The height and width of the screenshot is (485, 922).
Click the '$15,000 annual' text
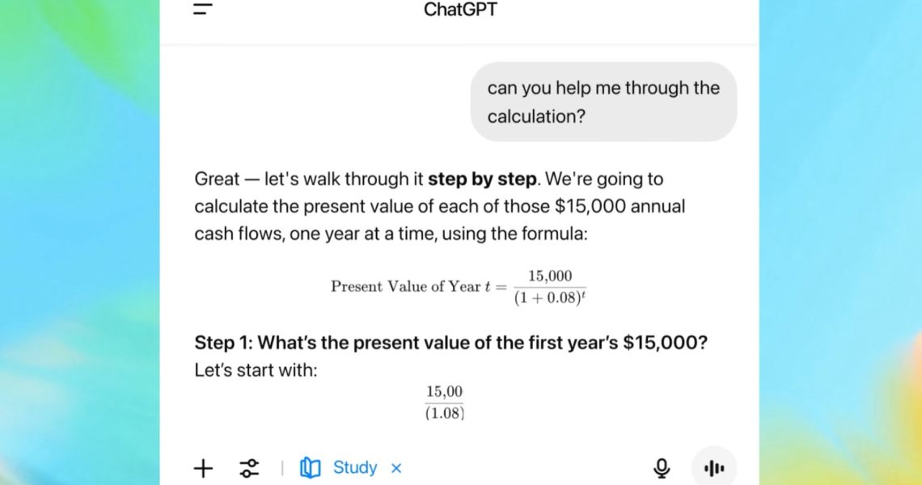click(620, 206)
